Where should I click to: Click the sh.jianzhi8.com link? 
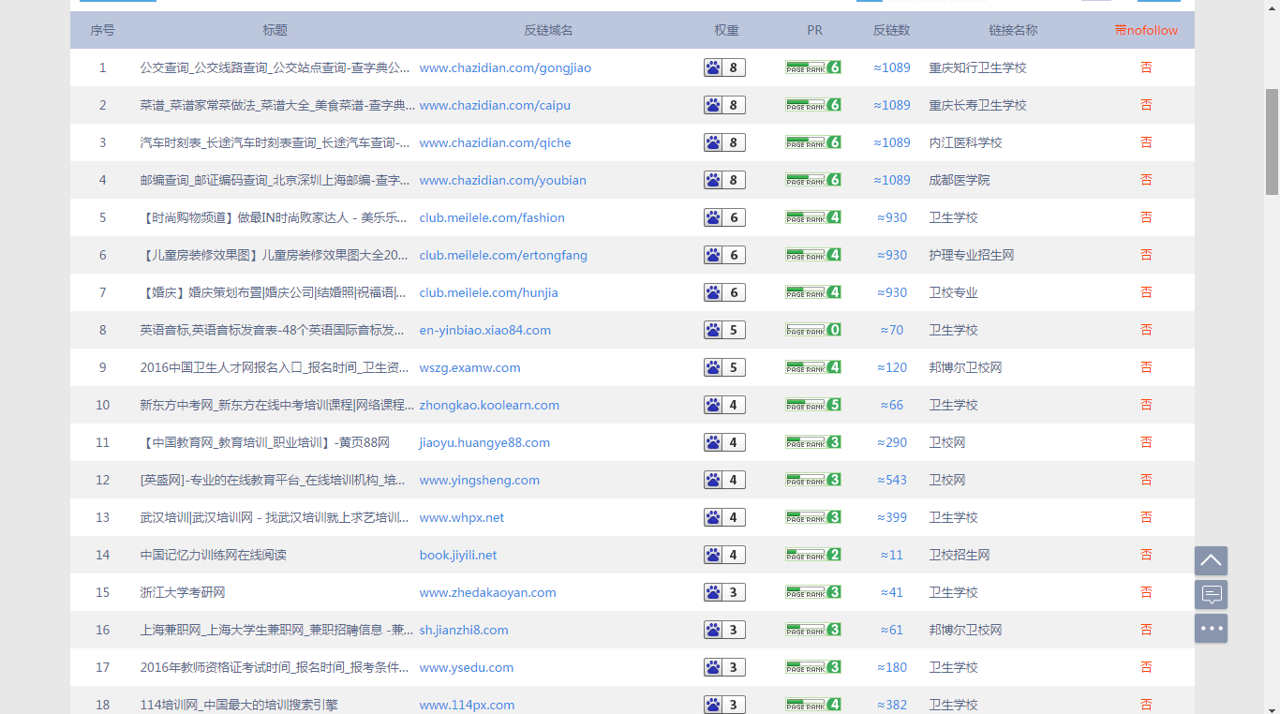point(464,630)
